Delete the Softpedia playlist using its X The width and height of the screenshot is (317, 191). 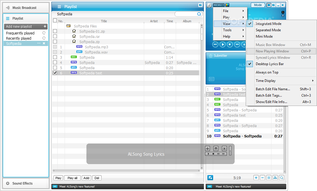44,43
